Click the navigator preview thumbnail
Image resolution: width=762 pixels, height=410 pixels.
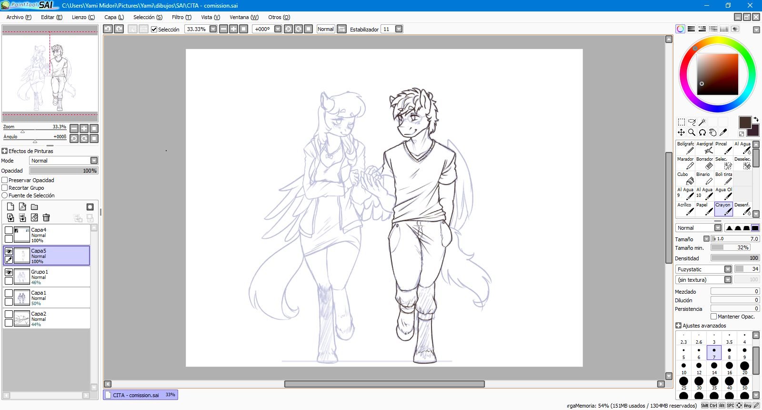pos(50,73)
